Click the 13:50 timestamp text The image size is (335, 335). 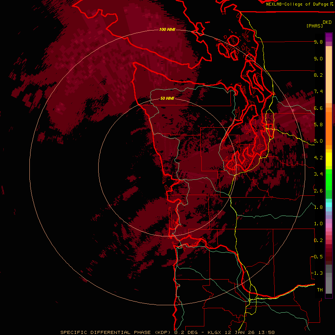pos(267,332)
